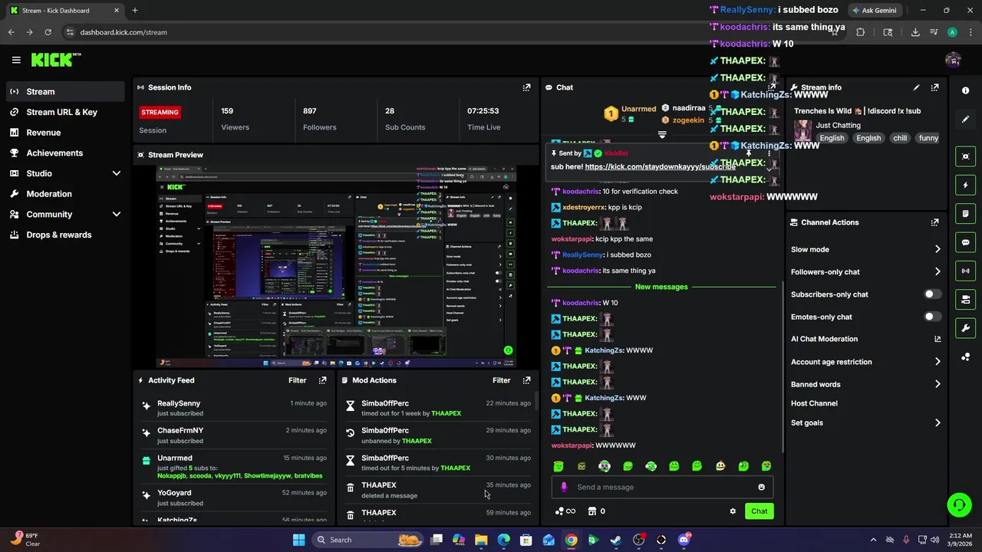
Task: Open Slow mode options
Action: coord(865,249)
